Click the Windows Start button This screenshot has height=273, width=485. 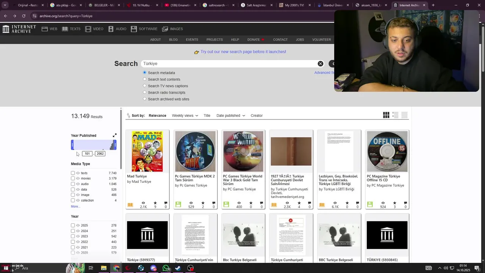[x=6, y=268]
